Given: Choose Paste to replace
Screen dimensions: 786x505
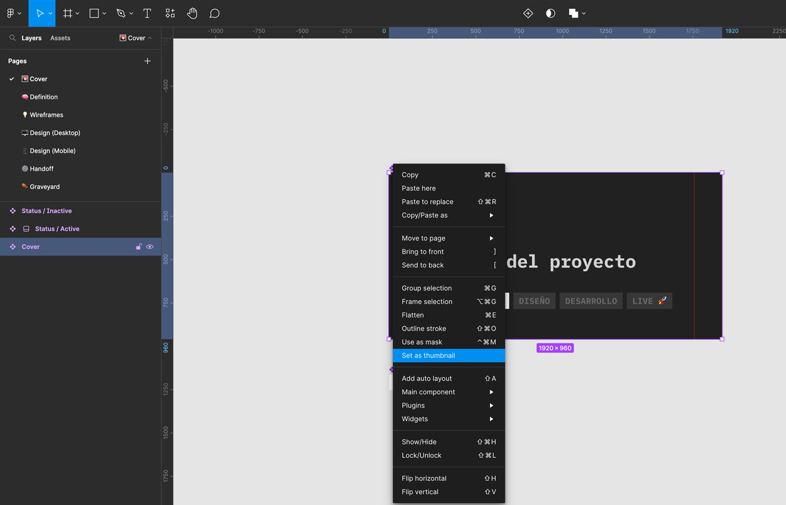Looking at the screenshot, I should [x=449, y=202].
